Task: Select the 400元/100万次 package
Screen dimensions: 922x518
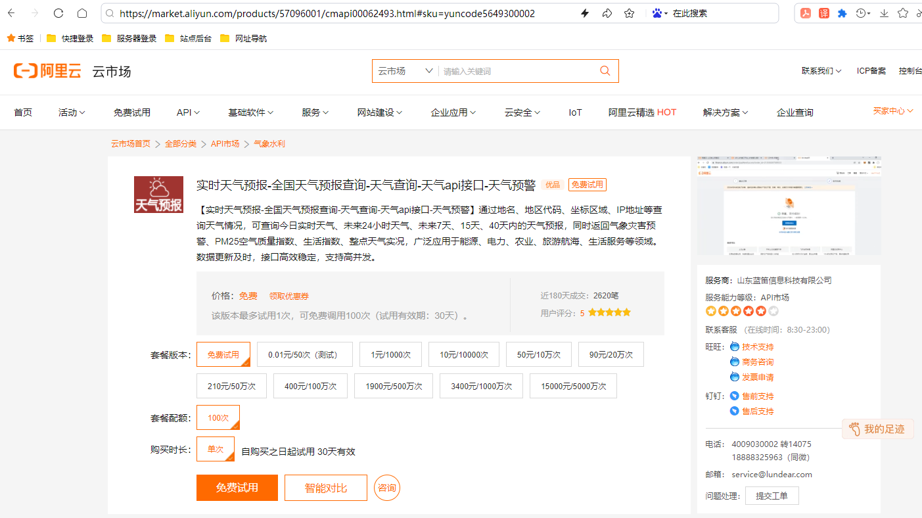Action: (x=310, y=386)
